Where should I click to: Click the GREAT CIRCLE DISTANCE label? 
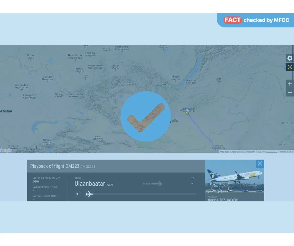[47, 178]
